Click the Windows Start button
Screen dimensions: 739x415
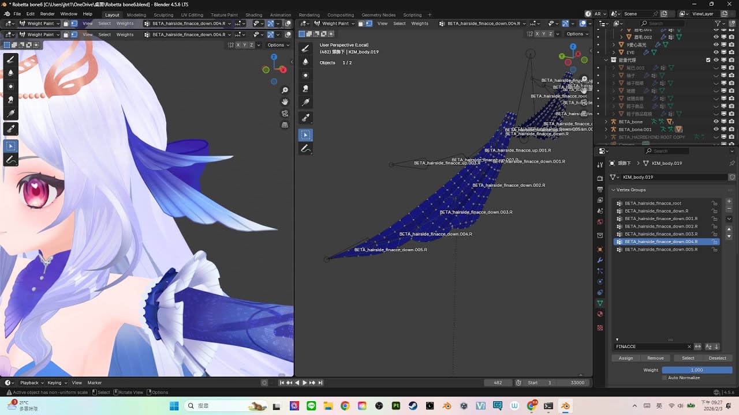coord(174,406)
